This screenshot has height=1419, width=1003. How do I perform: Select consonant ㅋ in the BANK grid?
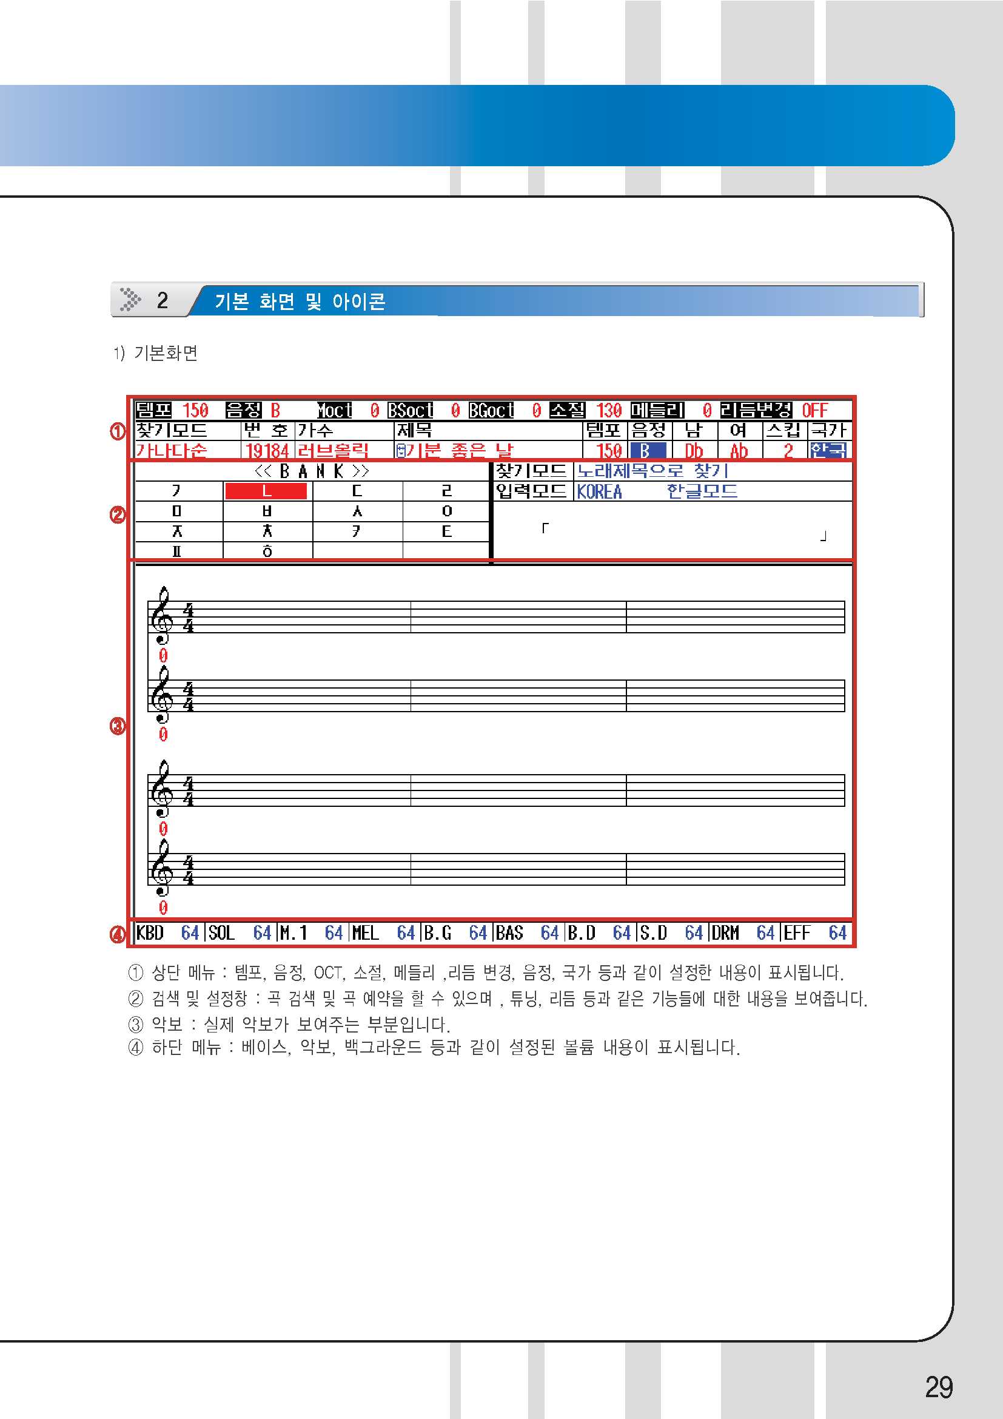(x=357, y=531)
